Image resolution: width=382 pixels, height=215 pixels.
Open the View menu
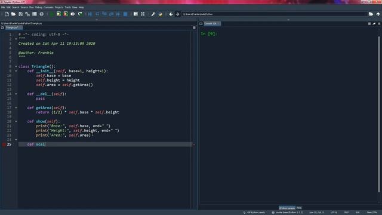(x=75, y=7)
